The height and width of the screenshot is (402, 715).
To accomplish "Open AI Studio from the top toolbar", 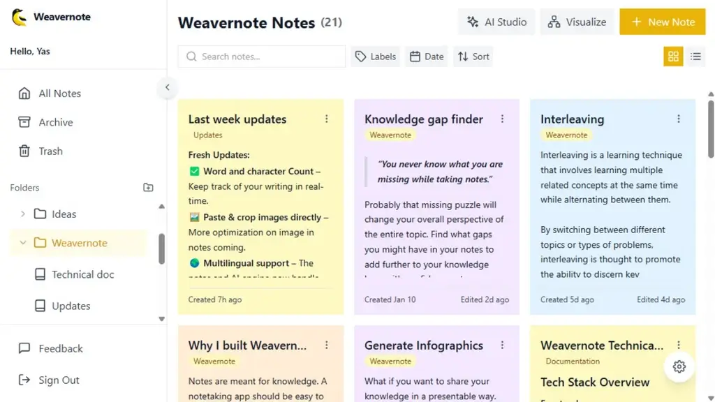I will (x=496, y=22).
